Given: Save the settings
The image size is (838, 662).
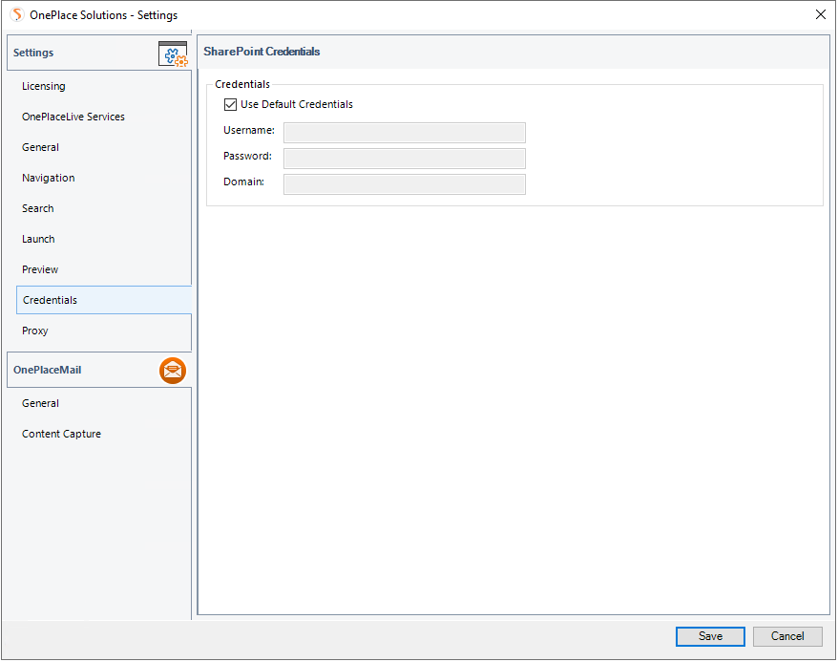Looking at the screenshot, I should (x=710, y=636).
